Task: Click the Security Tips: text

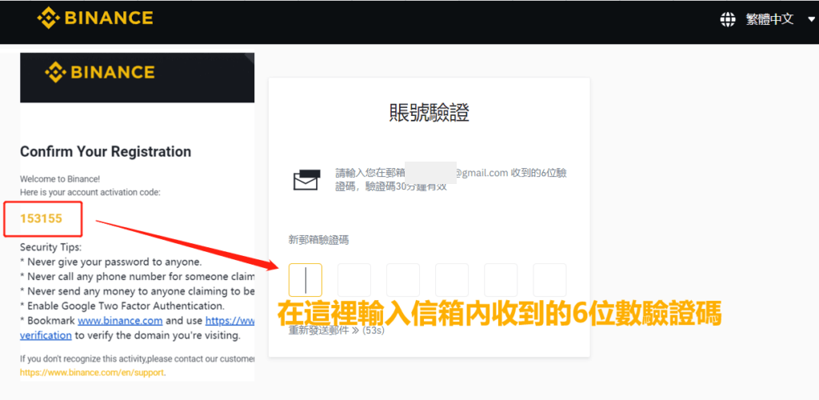Action: [x=50, y=247]
